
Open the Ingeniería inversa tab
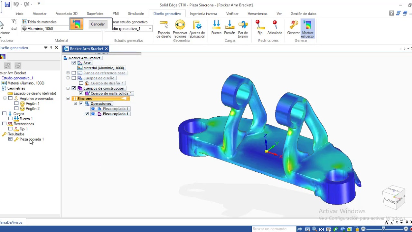(203, 14)
